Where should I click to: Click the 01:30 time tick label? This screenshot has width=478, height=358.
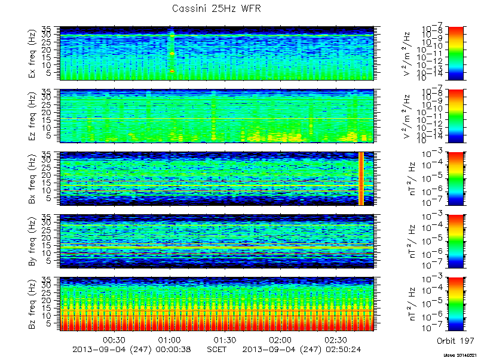225,340
